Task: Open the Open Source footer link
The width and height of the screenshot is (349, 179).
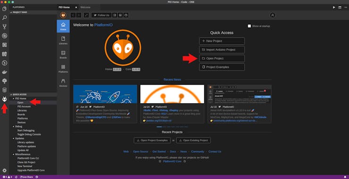Action: [x=141, y=151]
